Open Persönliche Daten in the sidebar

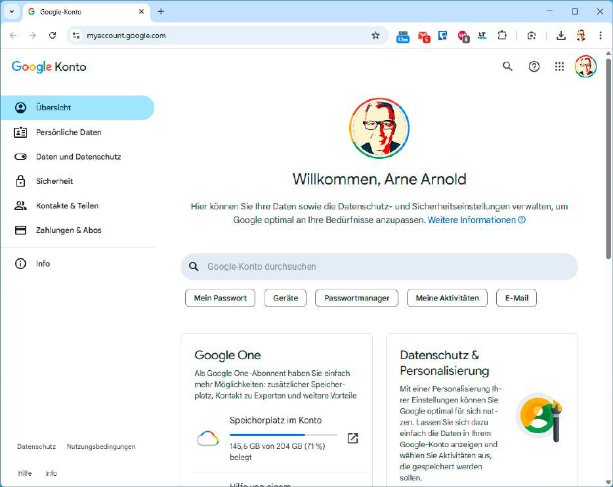point(77,132)
